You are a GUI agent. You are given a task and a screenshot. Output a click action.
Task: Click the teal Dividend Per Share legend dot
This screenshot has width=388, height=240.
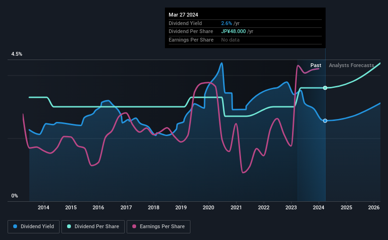pyautogui.click(x=69, y=226)
